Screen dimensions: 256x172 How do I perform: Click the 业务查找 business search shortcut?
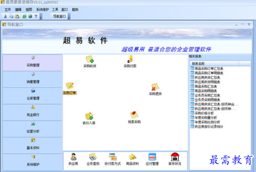(x=93, y=159)
